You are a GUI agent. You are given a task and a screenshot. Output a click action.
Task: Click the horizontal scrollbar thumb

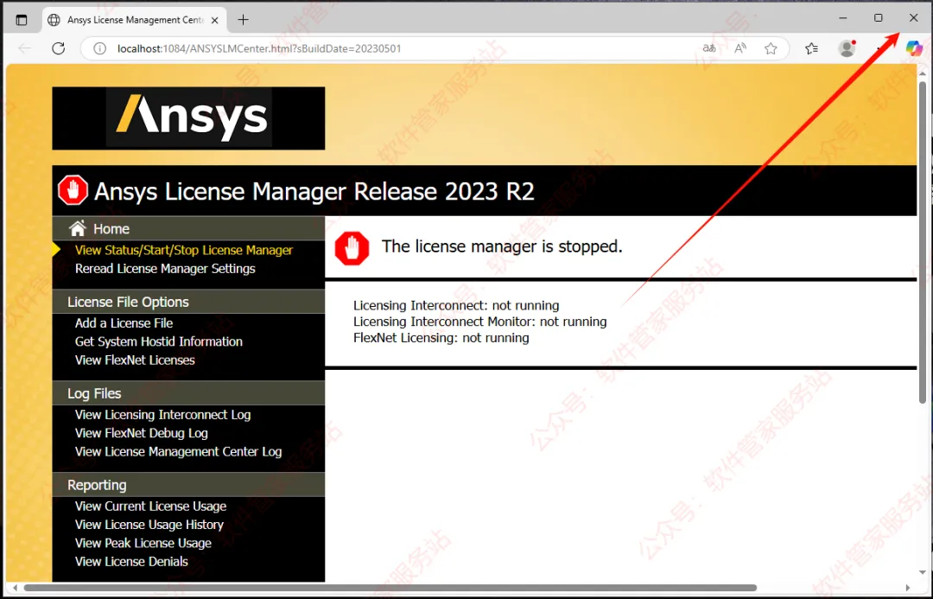(x=390, y=588)
